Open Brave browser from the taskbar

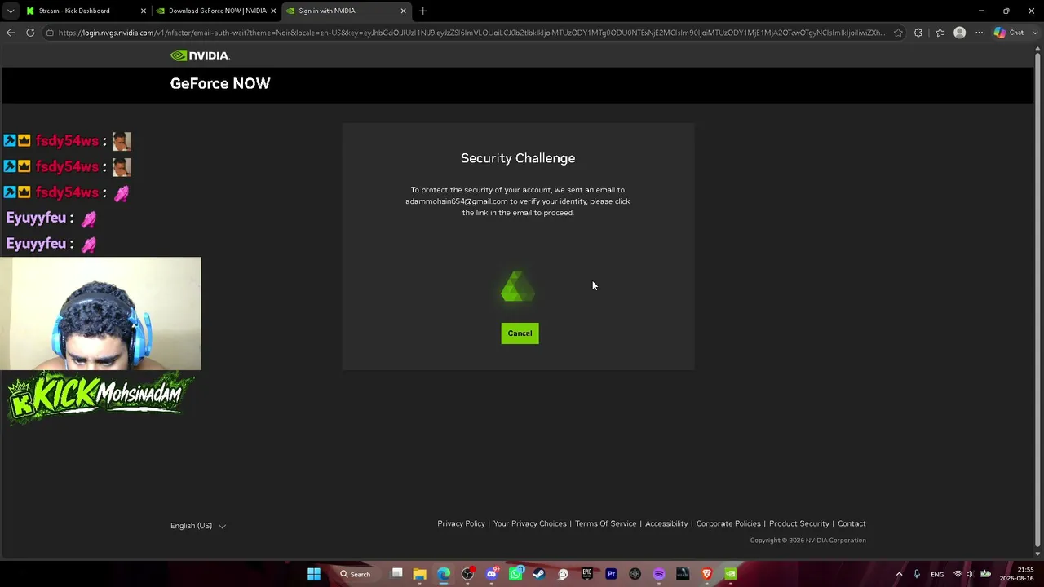click(707, 574)
